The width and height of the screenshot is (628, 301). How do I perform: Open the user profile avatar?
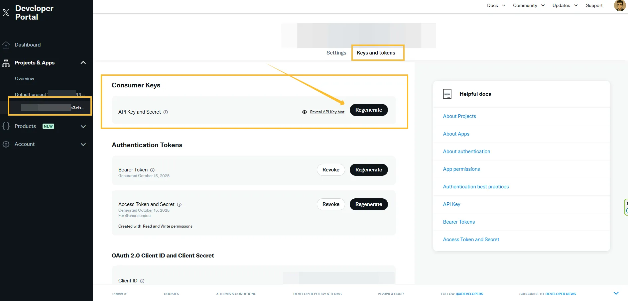tap(619, 6)
